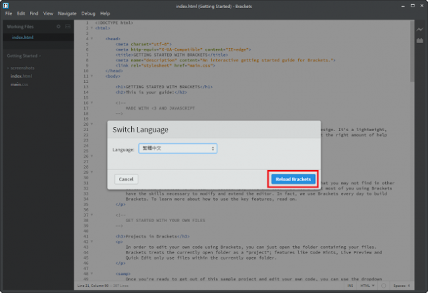
Task: Collapse the head tag fold at line 4
Action: coord(92,39)
